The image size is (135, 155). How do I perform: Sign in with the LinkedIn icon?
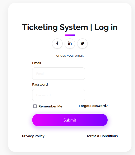tap(70, 43)
